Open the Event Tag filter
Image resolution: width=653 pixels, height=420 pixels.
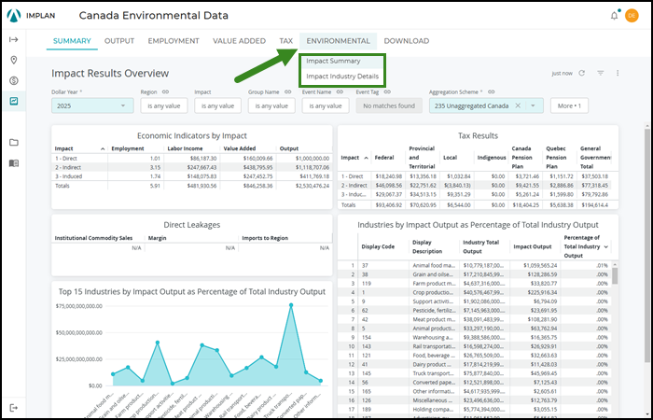(x=389, y=105)
